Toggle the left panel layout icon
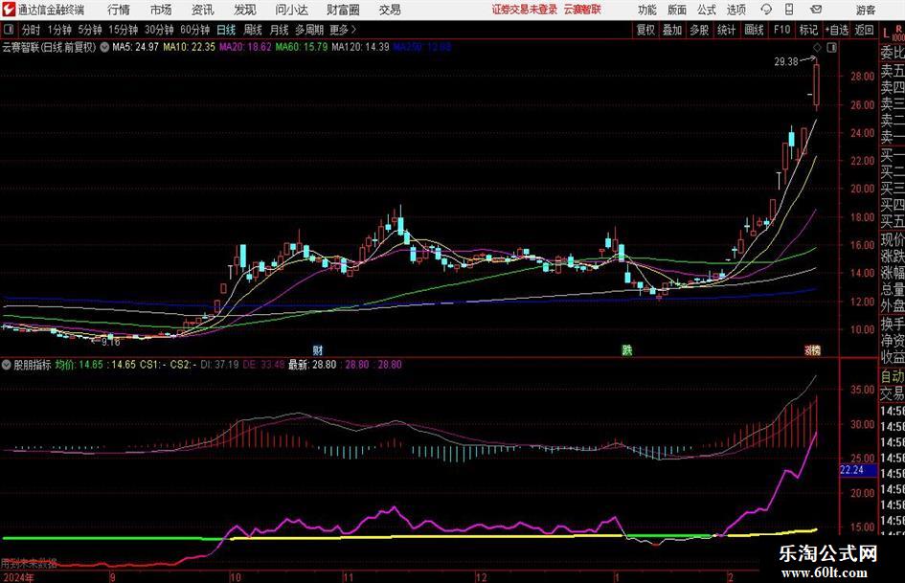 (x=9, y=30)
